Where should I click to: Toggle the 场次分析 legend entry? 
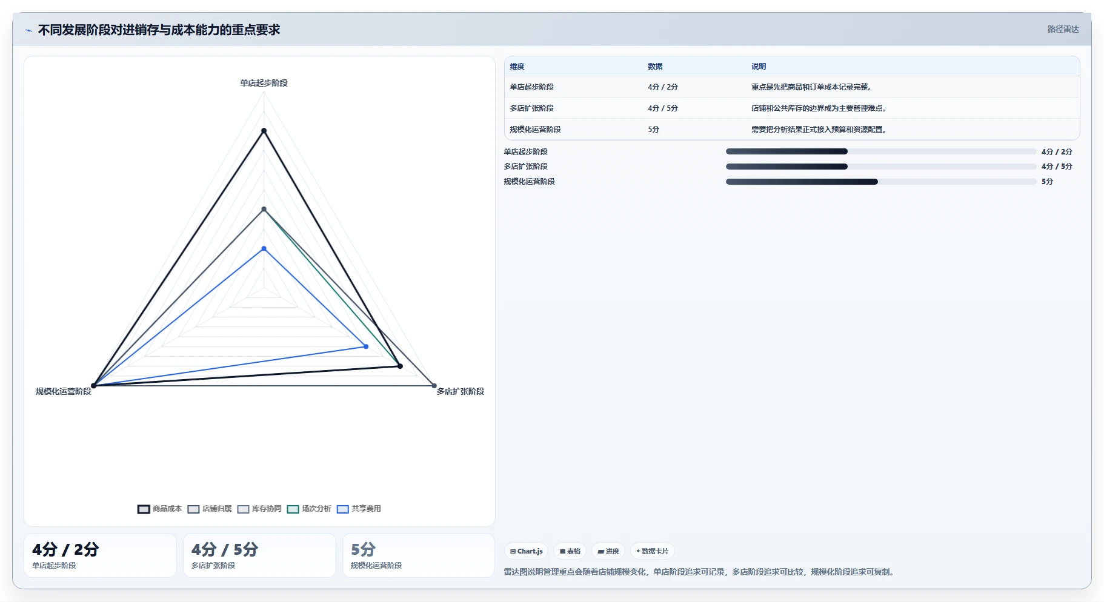pos(309,509)
